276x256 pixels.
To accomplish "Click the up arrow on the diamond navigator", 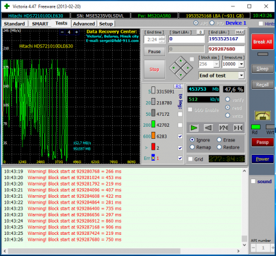I will [181, 61].
